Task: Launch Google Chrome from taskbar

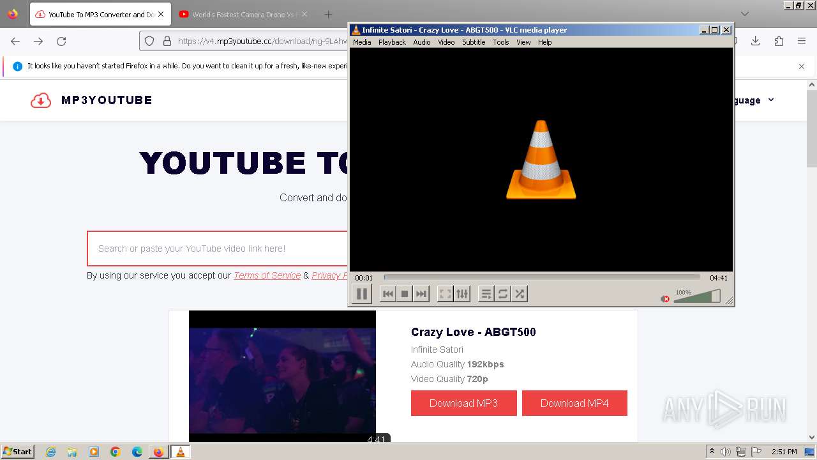Action: pos(116,452)
